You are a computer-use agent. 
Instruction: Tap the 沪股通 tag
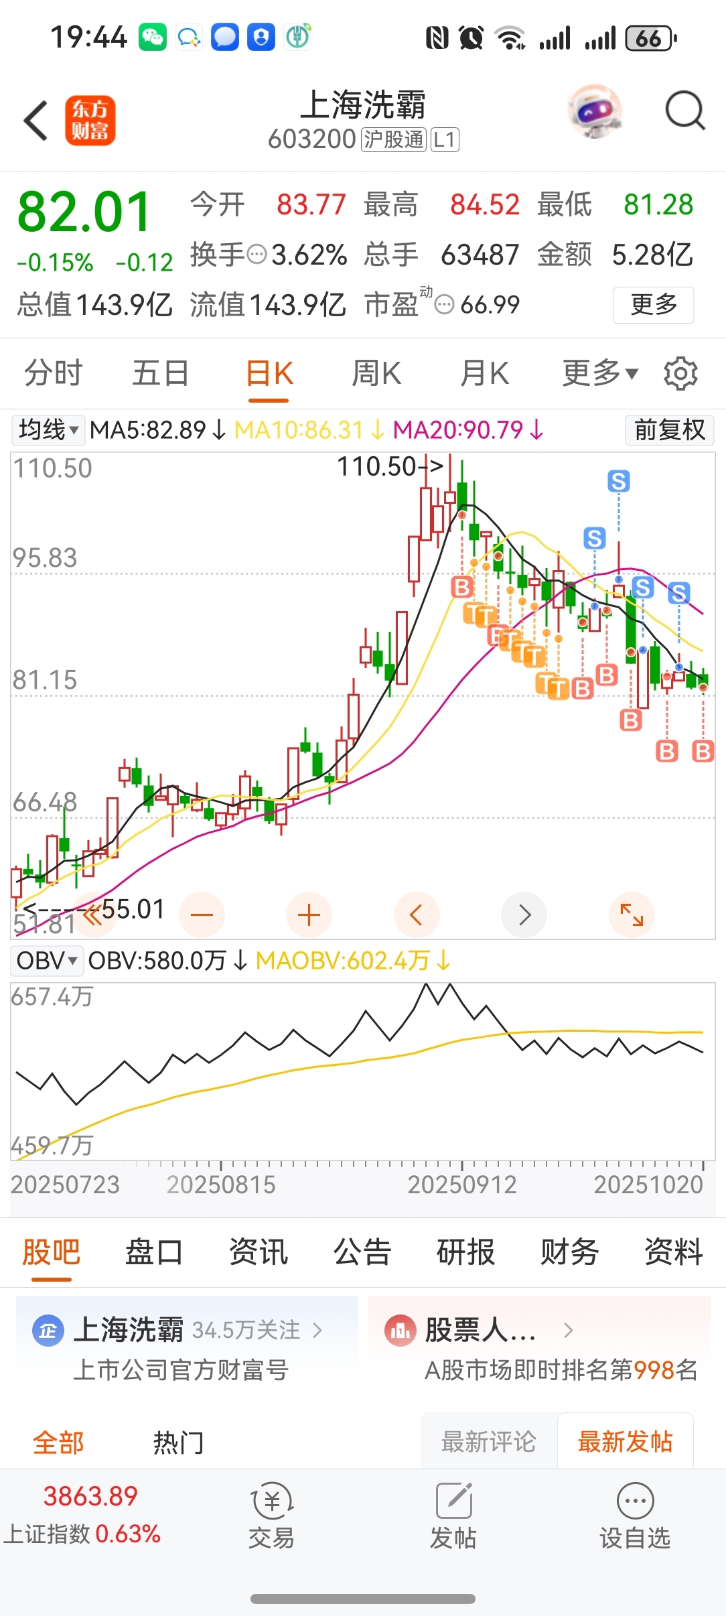[x=394, y=139]
